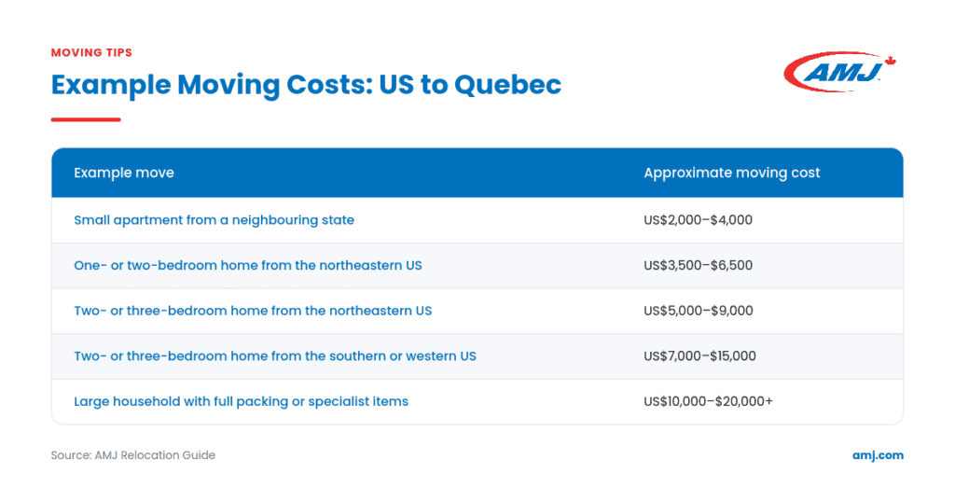The height and width of the screenshot is (487, 955).
Task: Click the 'Example move' column header
Action: pos(124,174)
